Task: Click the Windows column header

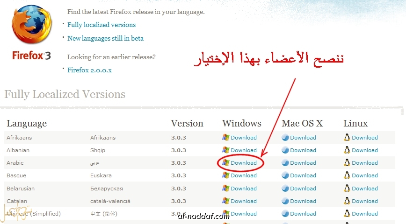Action: 242,124
